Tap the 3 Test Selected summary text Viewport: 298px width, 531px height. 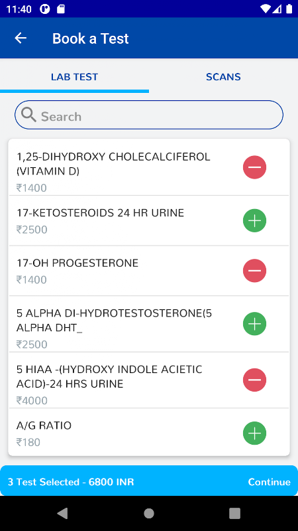tap(71, 482)
